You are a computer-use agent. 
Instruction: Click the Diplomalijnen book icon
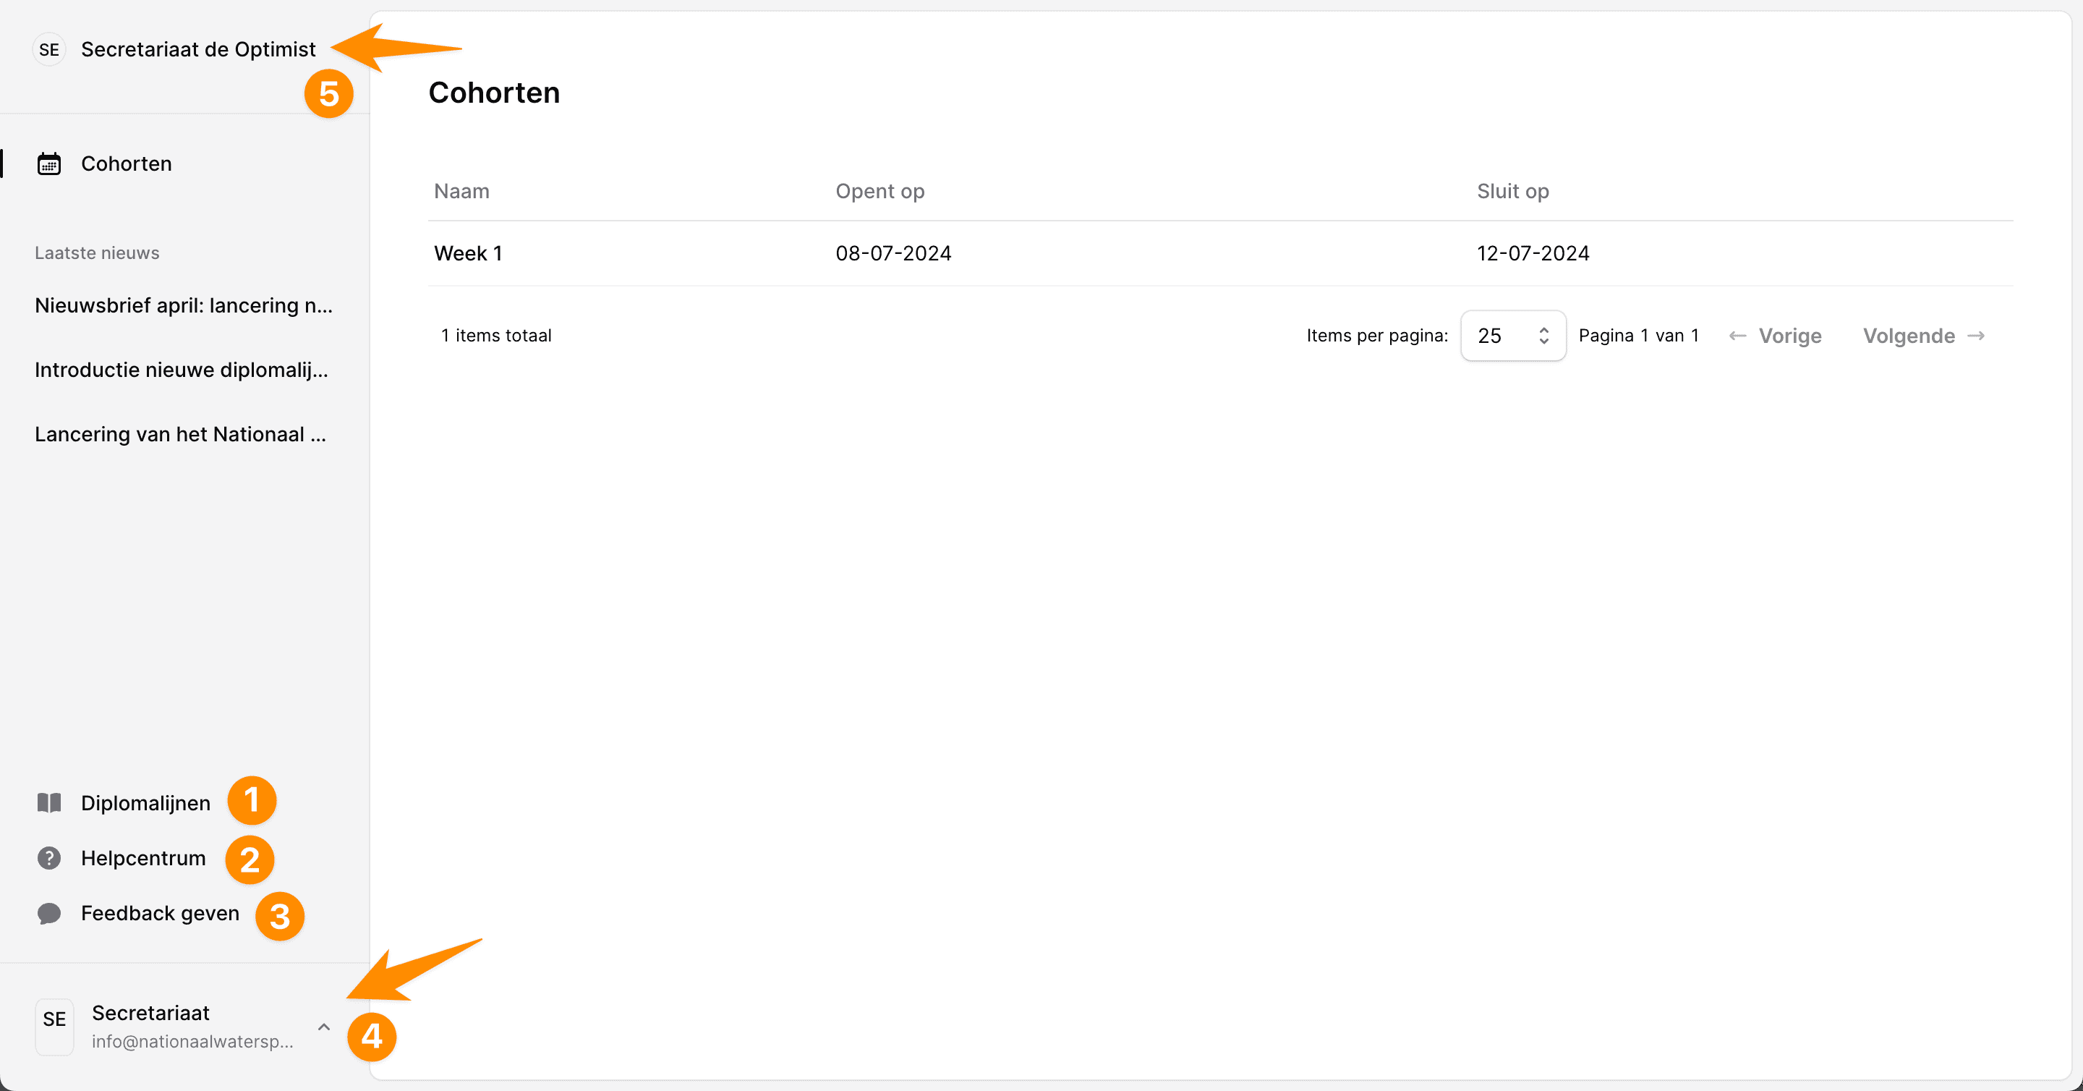pos(48,802)
